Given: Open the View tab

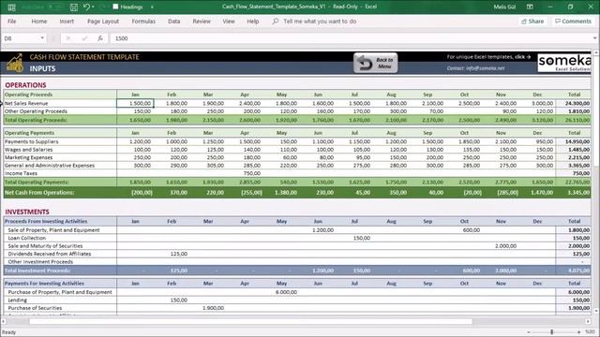Looking at the screenshot, I should pos(229,22).
